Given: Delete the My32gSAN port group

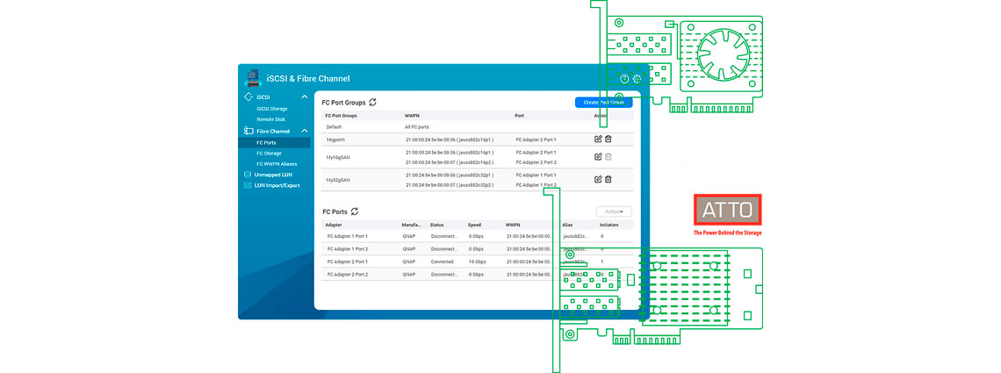Looking at the screenshot, I should [x=609, y=179].
